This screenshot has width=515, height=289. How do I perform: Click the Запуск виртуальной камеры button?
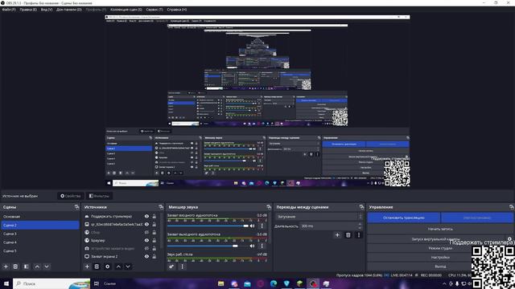point(436,239)
